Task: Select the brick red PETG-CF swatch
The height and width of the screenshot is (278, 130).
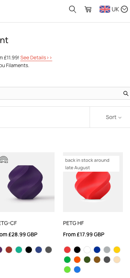Action: 9,250
